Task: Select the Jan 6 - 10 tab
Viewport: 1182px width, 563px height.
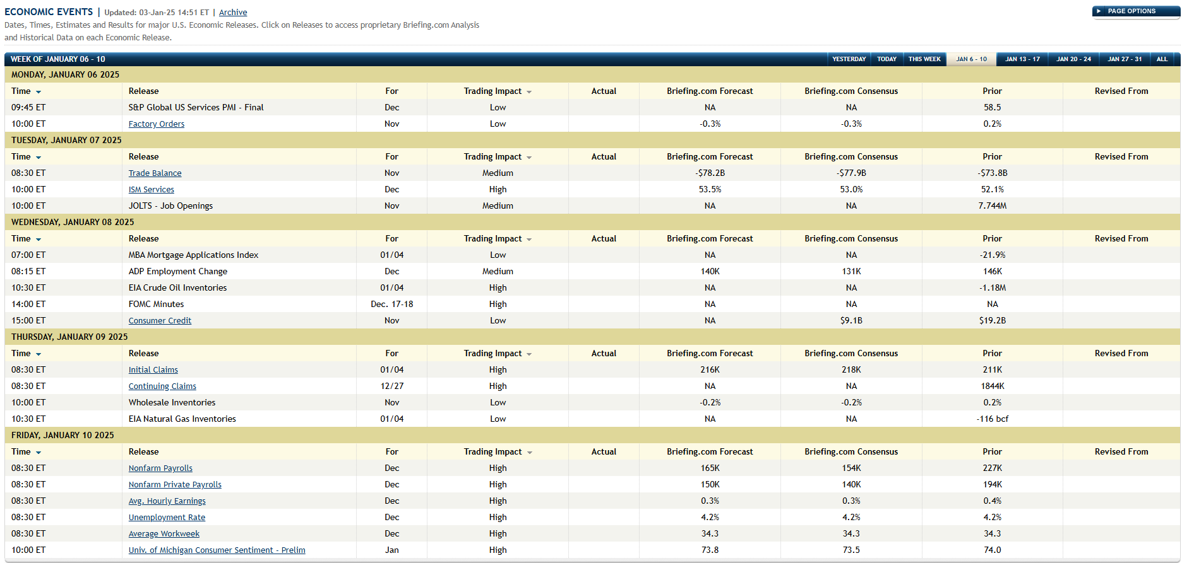Action: click(x=971, y=59)
